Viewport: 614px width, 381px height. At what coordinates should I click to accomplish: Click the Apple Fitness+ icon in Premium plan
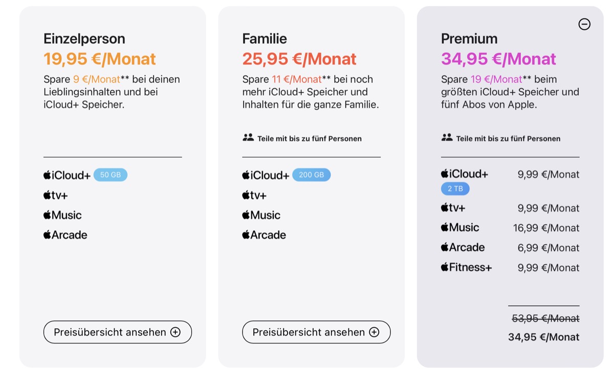[446, 267]
